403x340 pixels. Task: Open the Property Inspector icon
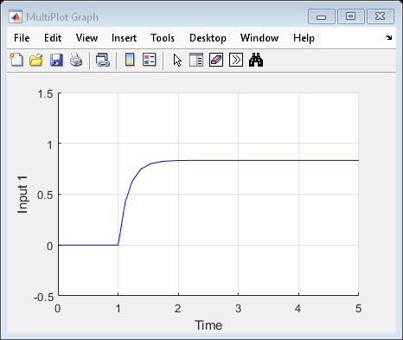[196, 60]
